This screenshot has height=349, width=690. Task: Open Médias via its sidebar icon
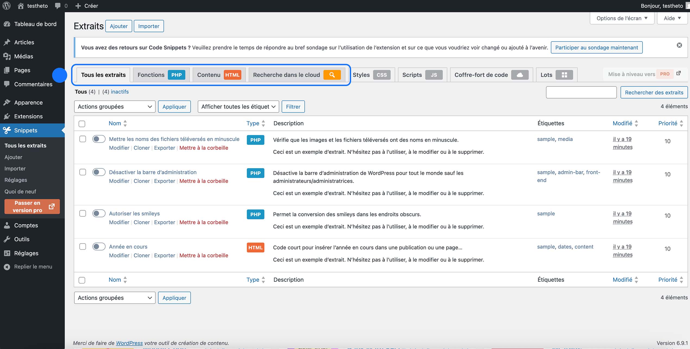(x=7, y=56)
